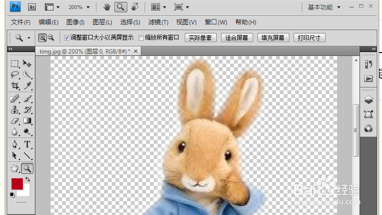Select the Pen tool
382x215 pixels.
coord(15,144)
